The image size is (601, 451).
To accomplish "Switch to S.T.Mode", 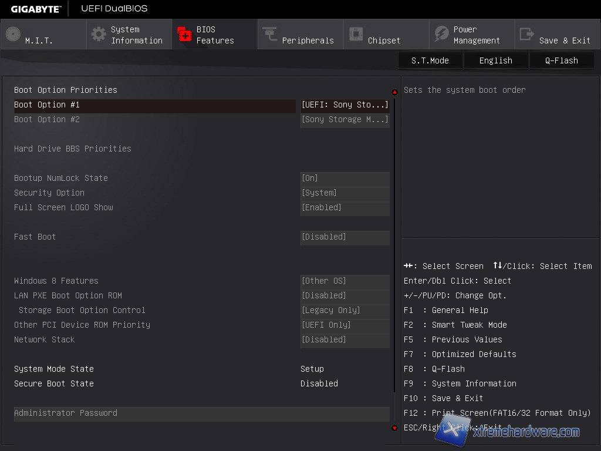I will pyautogui.click(x=430, y=60).
